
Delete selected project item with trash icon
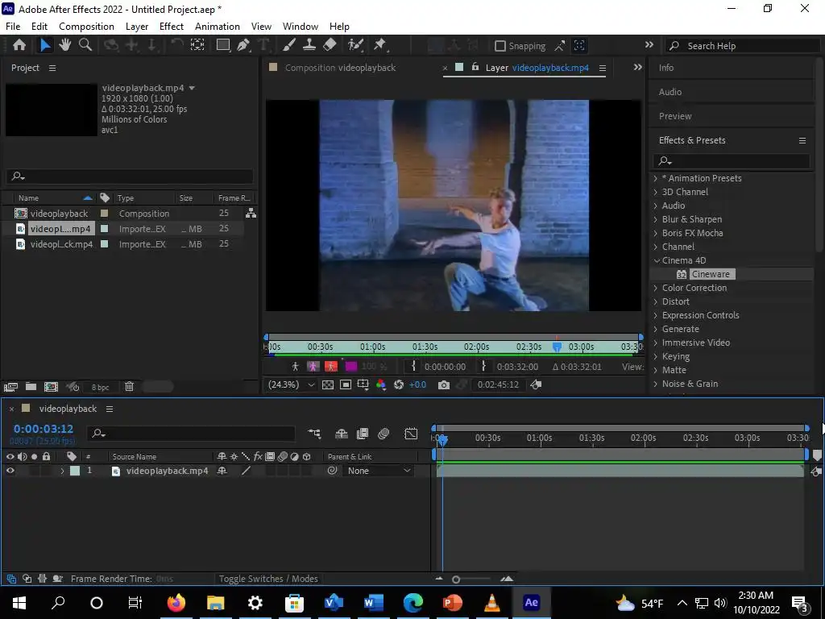coord(129,387)
